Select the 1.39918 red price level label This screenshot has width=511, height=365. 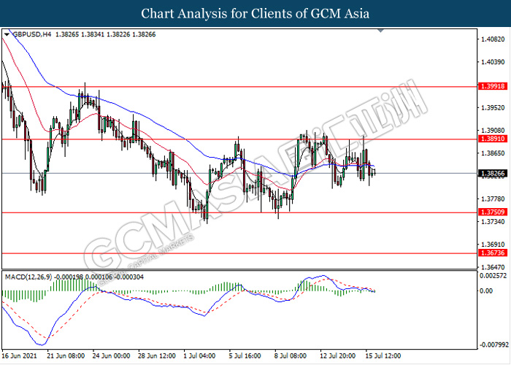493,86
